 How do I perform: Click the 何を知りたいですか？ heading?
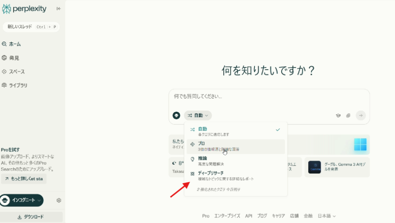tap(268, 70)
